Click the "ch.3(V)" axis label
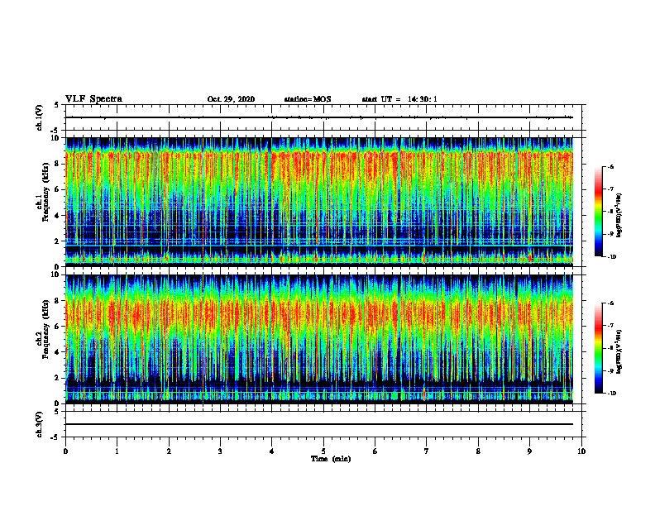Screen dimensions: 655x506 click(39, 424)
